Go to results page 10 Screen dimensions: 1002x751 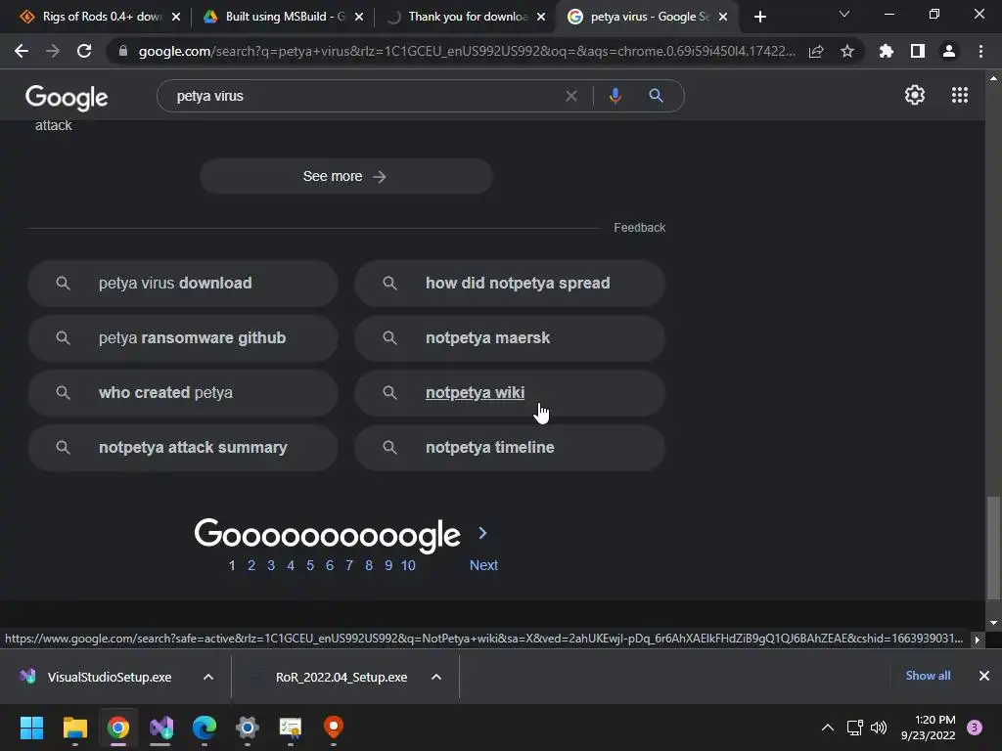[408, 565]
